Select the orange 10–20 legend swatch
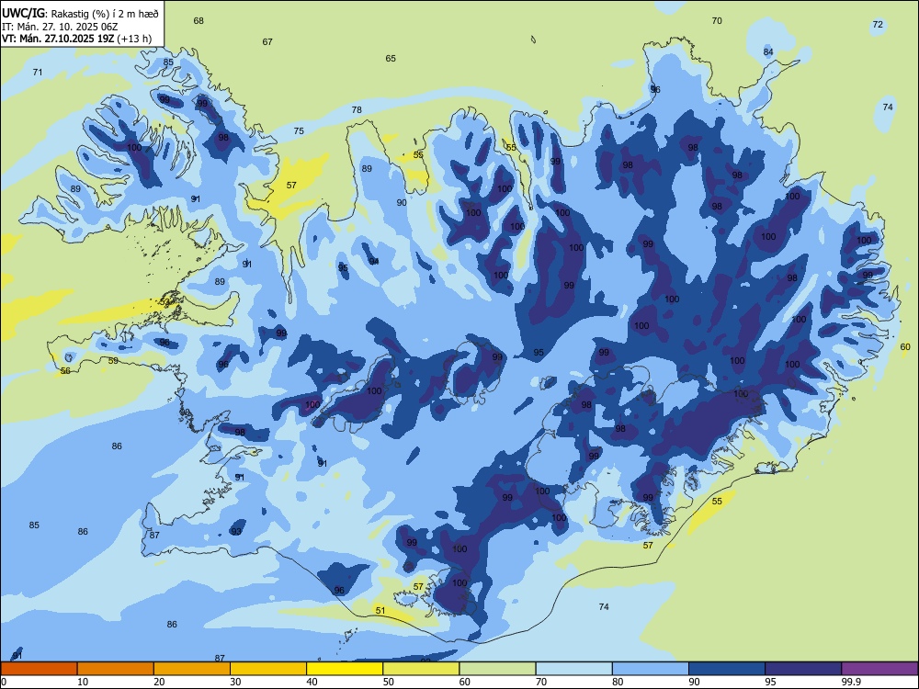The width and height of the screenshot is (919, 689). point(116,669)
